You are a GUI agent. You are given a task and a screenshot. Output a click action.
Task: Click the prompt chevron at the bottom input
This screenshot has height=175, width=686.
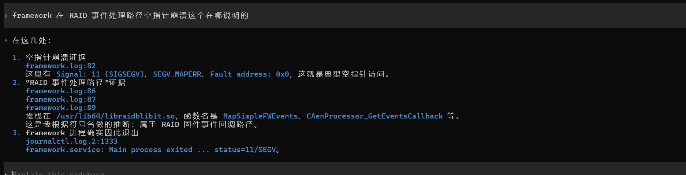pos(6,174)
